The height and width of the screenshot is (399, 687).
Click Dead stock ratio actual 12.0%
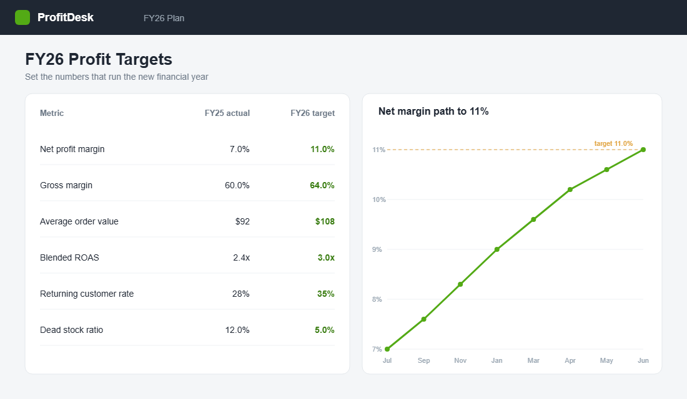coord(237,330)
